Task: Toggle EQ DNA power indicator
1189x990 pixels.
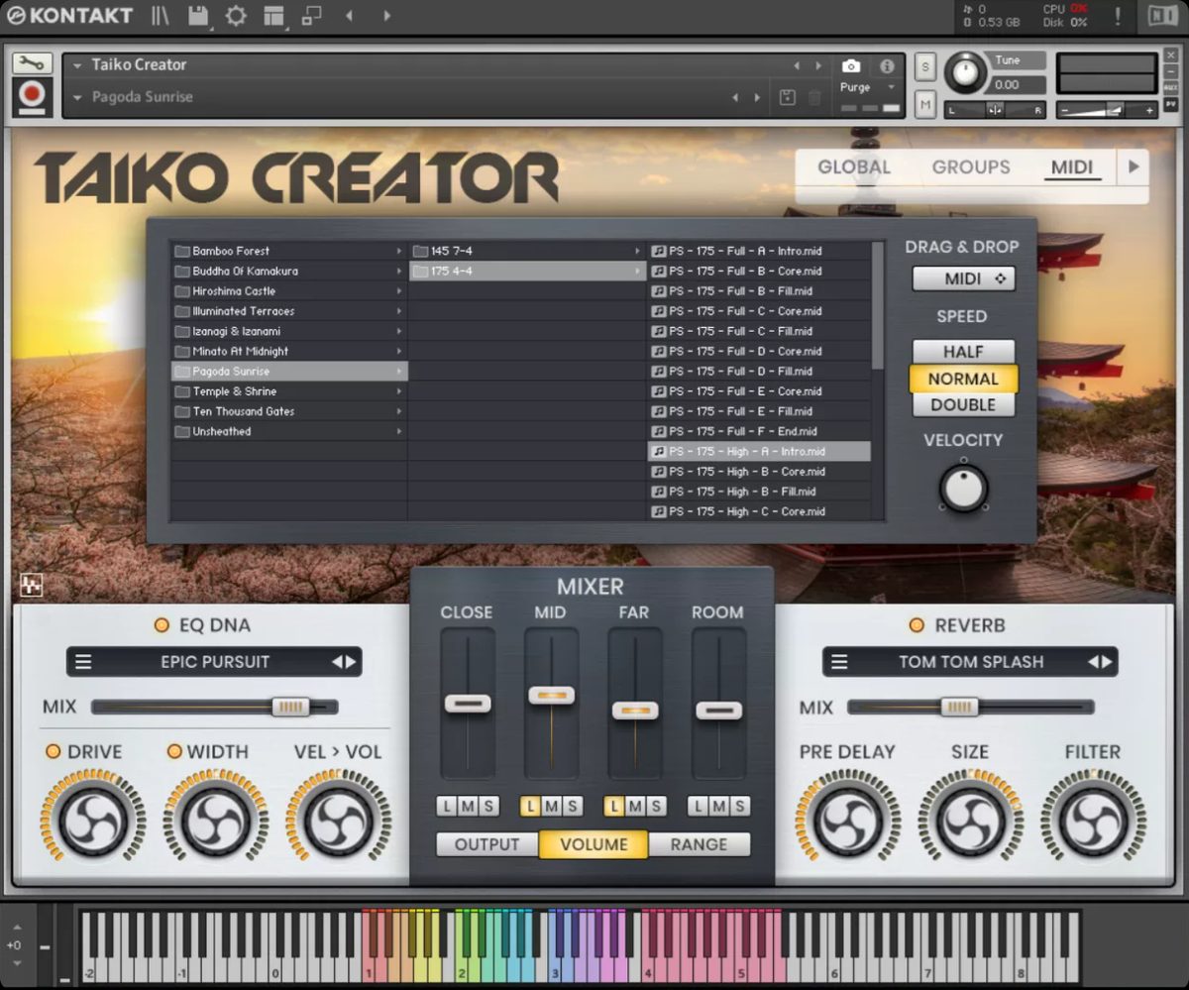Action: (162, 625)
